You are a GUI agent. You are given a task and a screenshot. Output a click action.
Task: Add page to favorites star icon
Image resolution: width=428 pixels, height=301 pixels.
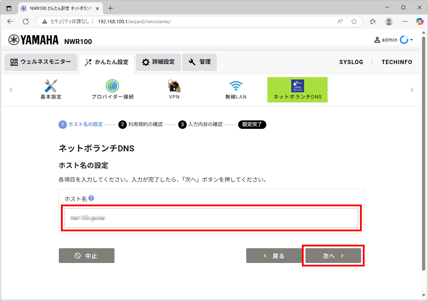[354, 21]
